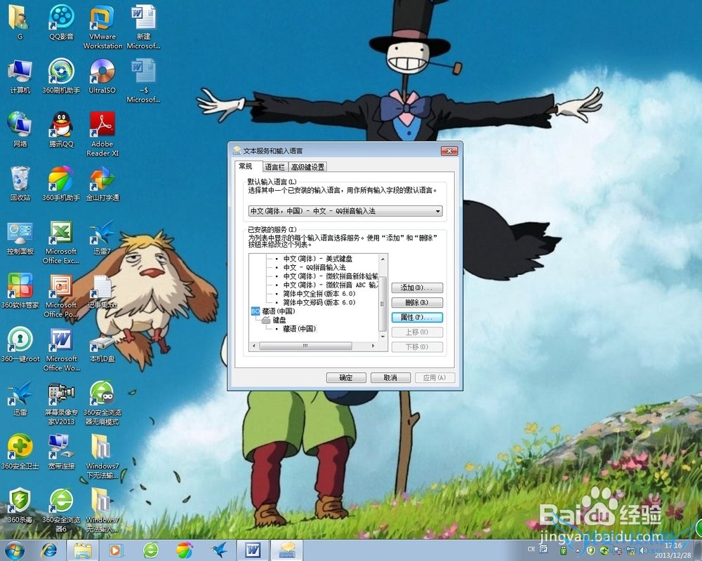Open the 网络 desktop icon
Screen dimensions: 702x561
pyautogui.click(x=20, y=130)
